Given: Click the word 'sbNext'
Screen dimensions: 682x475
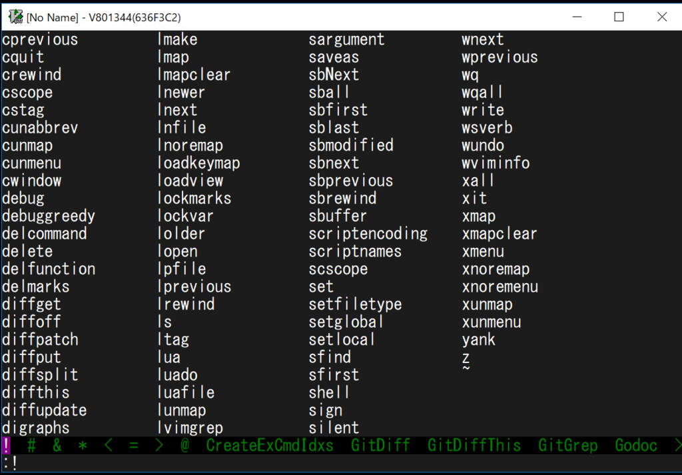Looking at the screenshot, I should (x=334, y=75).
